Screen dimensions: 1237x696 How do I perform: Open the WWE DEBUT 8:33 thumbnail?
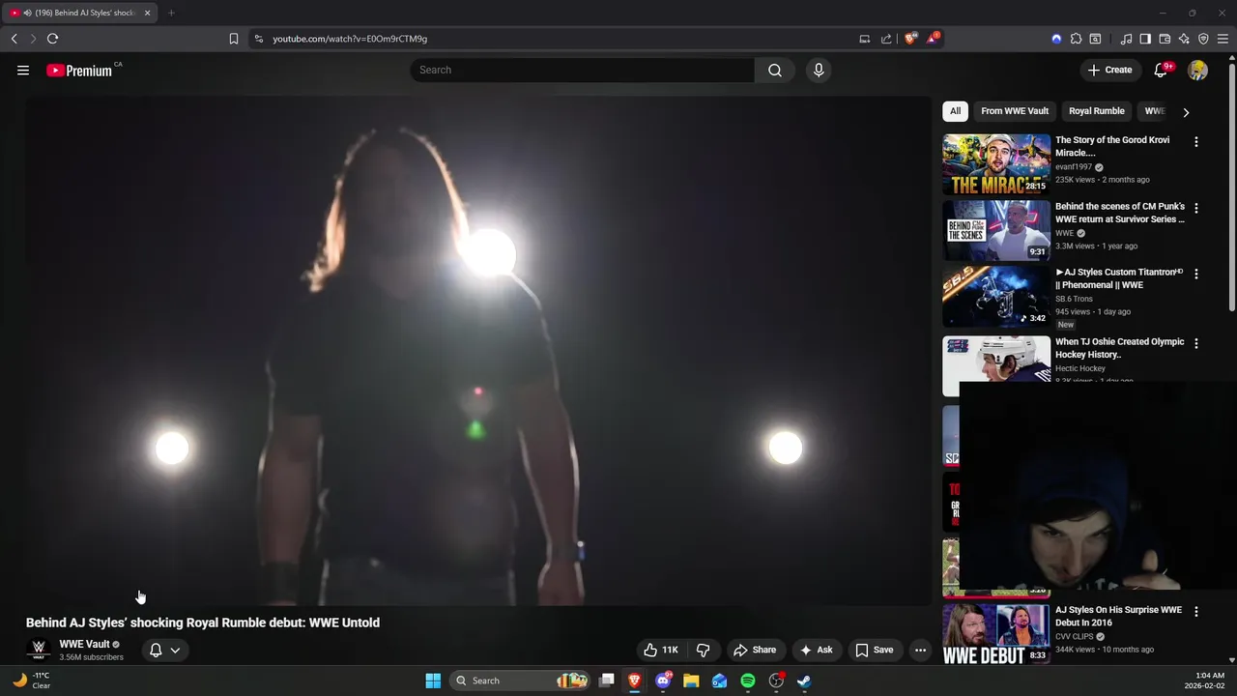996,634
